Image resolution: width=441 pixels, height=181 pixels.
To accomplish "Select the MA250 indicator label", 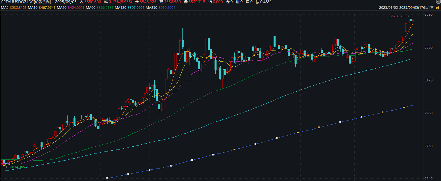I will (x=151, y=7).
